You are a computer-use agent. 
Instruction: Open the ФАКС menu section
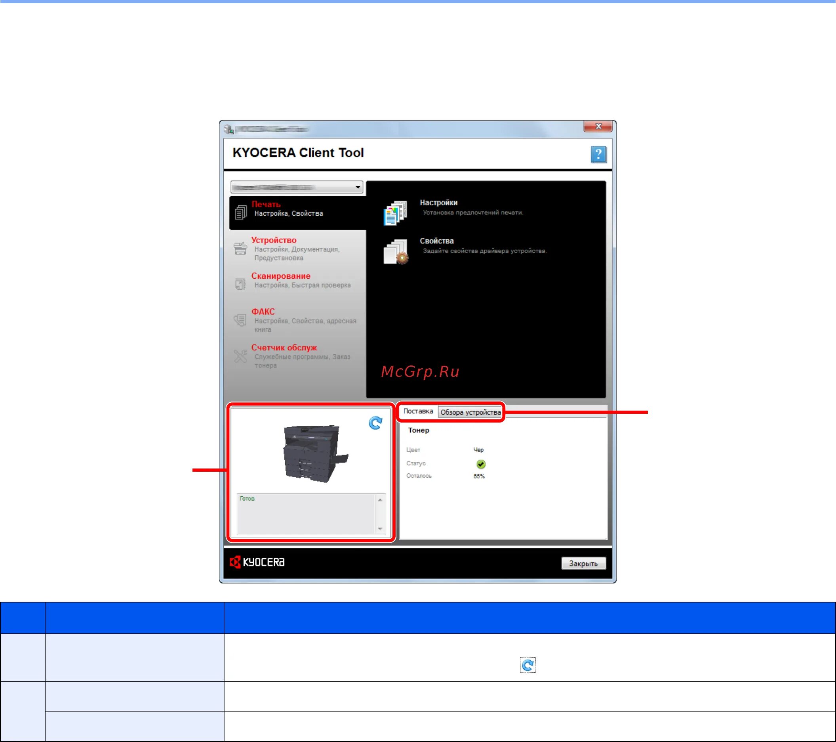tap(263, 312)
